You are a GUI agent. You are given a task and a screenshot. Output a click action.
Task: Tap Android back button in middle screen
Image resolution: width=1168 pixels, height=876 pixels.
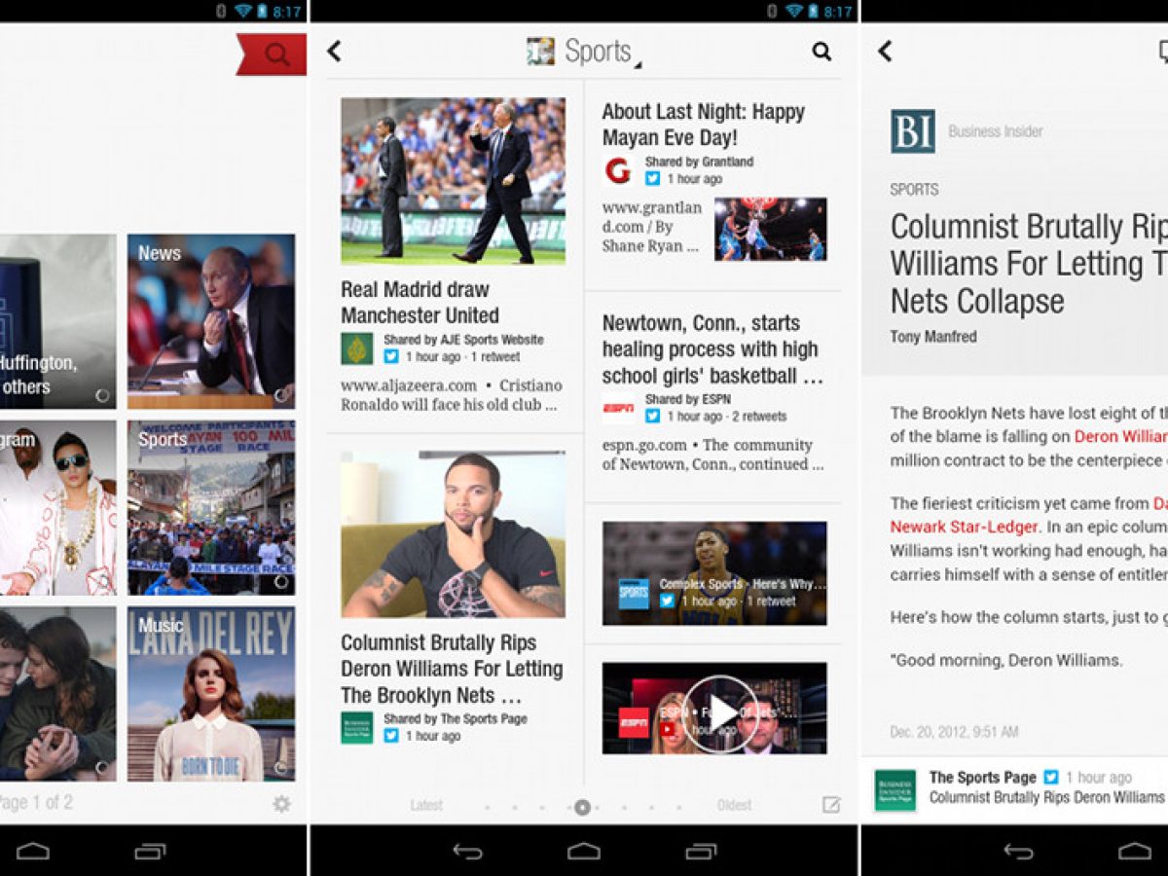[x=467, y=852]
